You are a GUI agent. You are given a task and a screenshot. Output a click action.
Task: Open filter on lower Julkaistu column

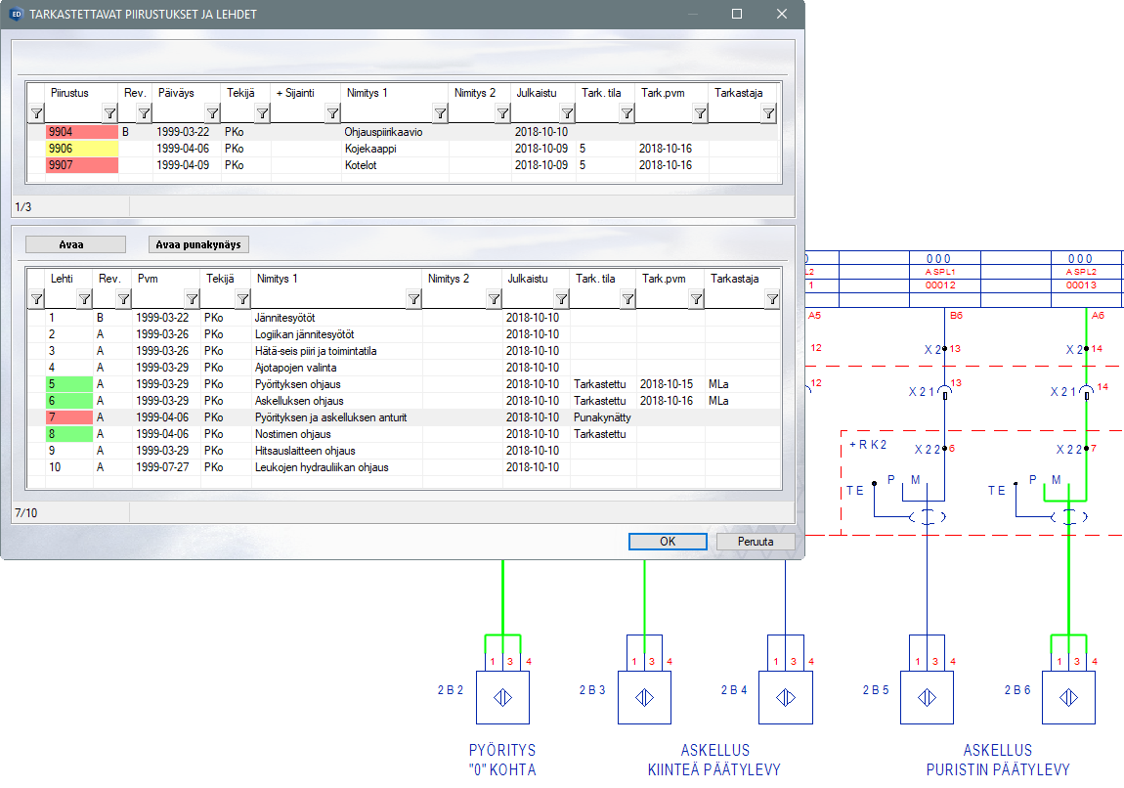(561, 299)
